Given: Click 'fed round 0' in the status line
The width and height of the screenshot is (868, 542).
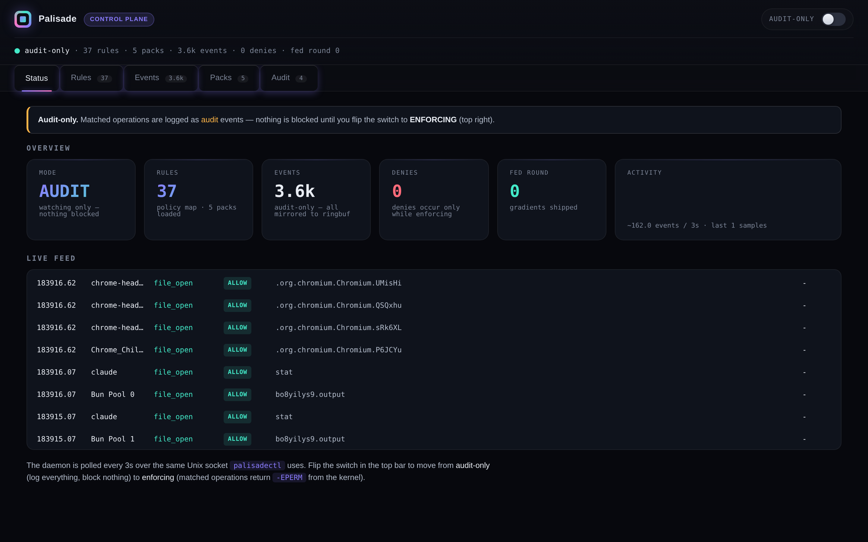Looking at the screenshot, I should tap(315, 51).
